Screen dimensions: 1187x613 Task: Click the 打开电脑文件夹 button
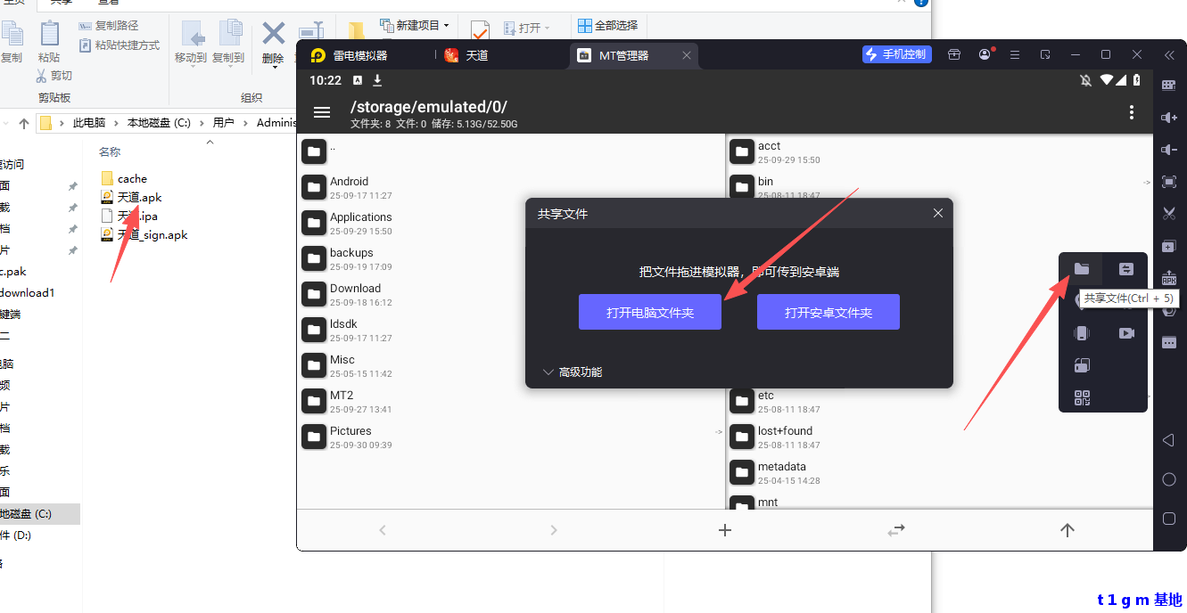650,312
